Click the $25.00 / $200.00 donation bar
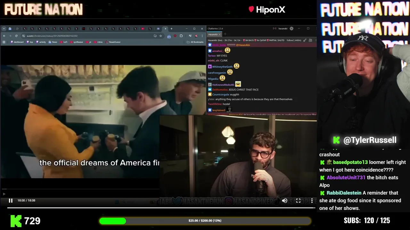 [x=205, y=221]
